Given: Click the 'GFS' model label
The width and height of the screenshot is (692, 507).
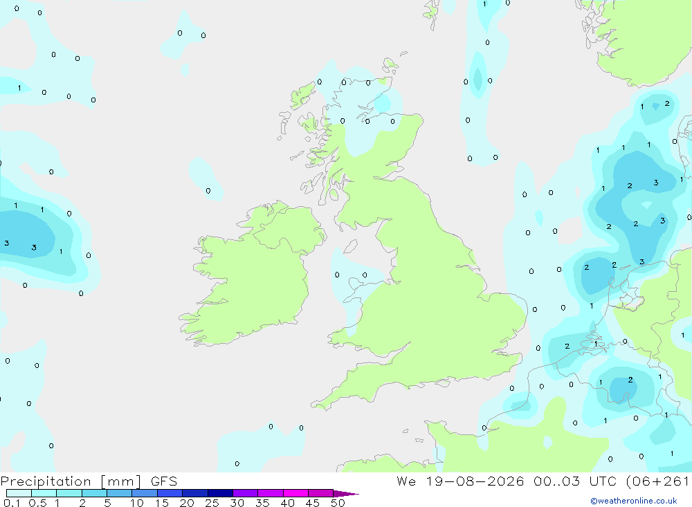Looking at the screenshot, I should click(164, 481).
